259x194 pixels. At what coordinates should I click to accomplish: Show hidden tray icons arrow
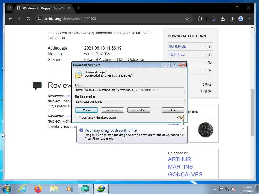pos(215,189)
